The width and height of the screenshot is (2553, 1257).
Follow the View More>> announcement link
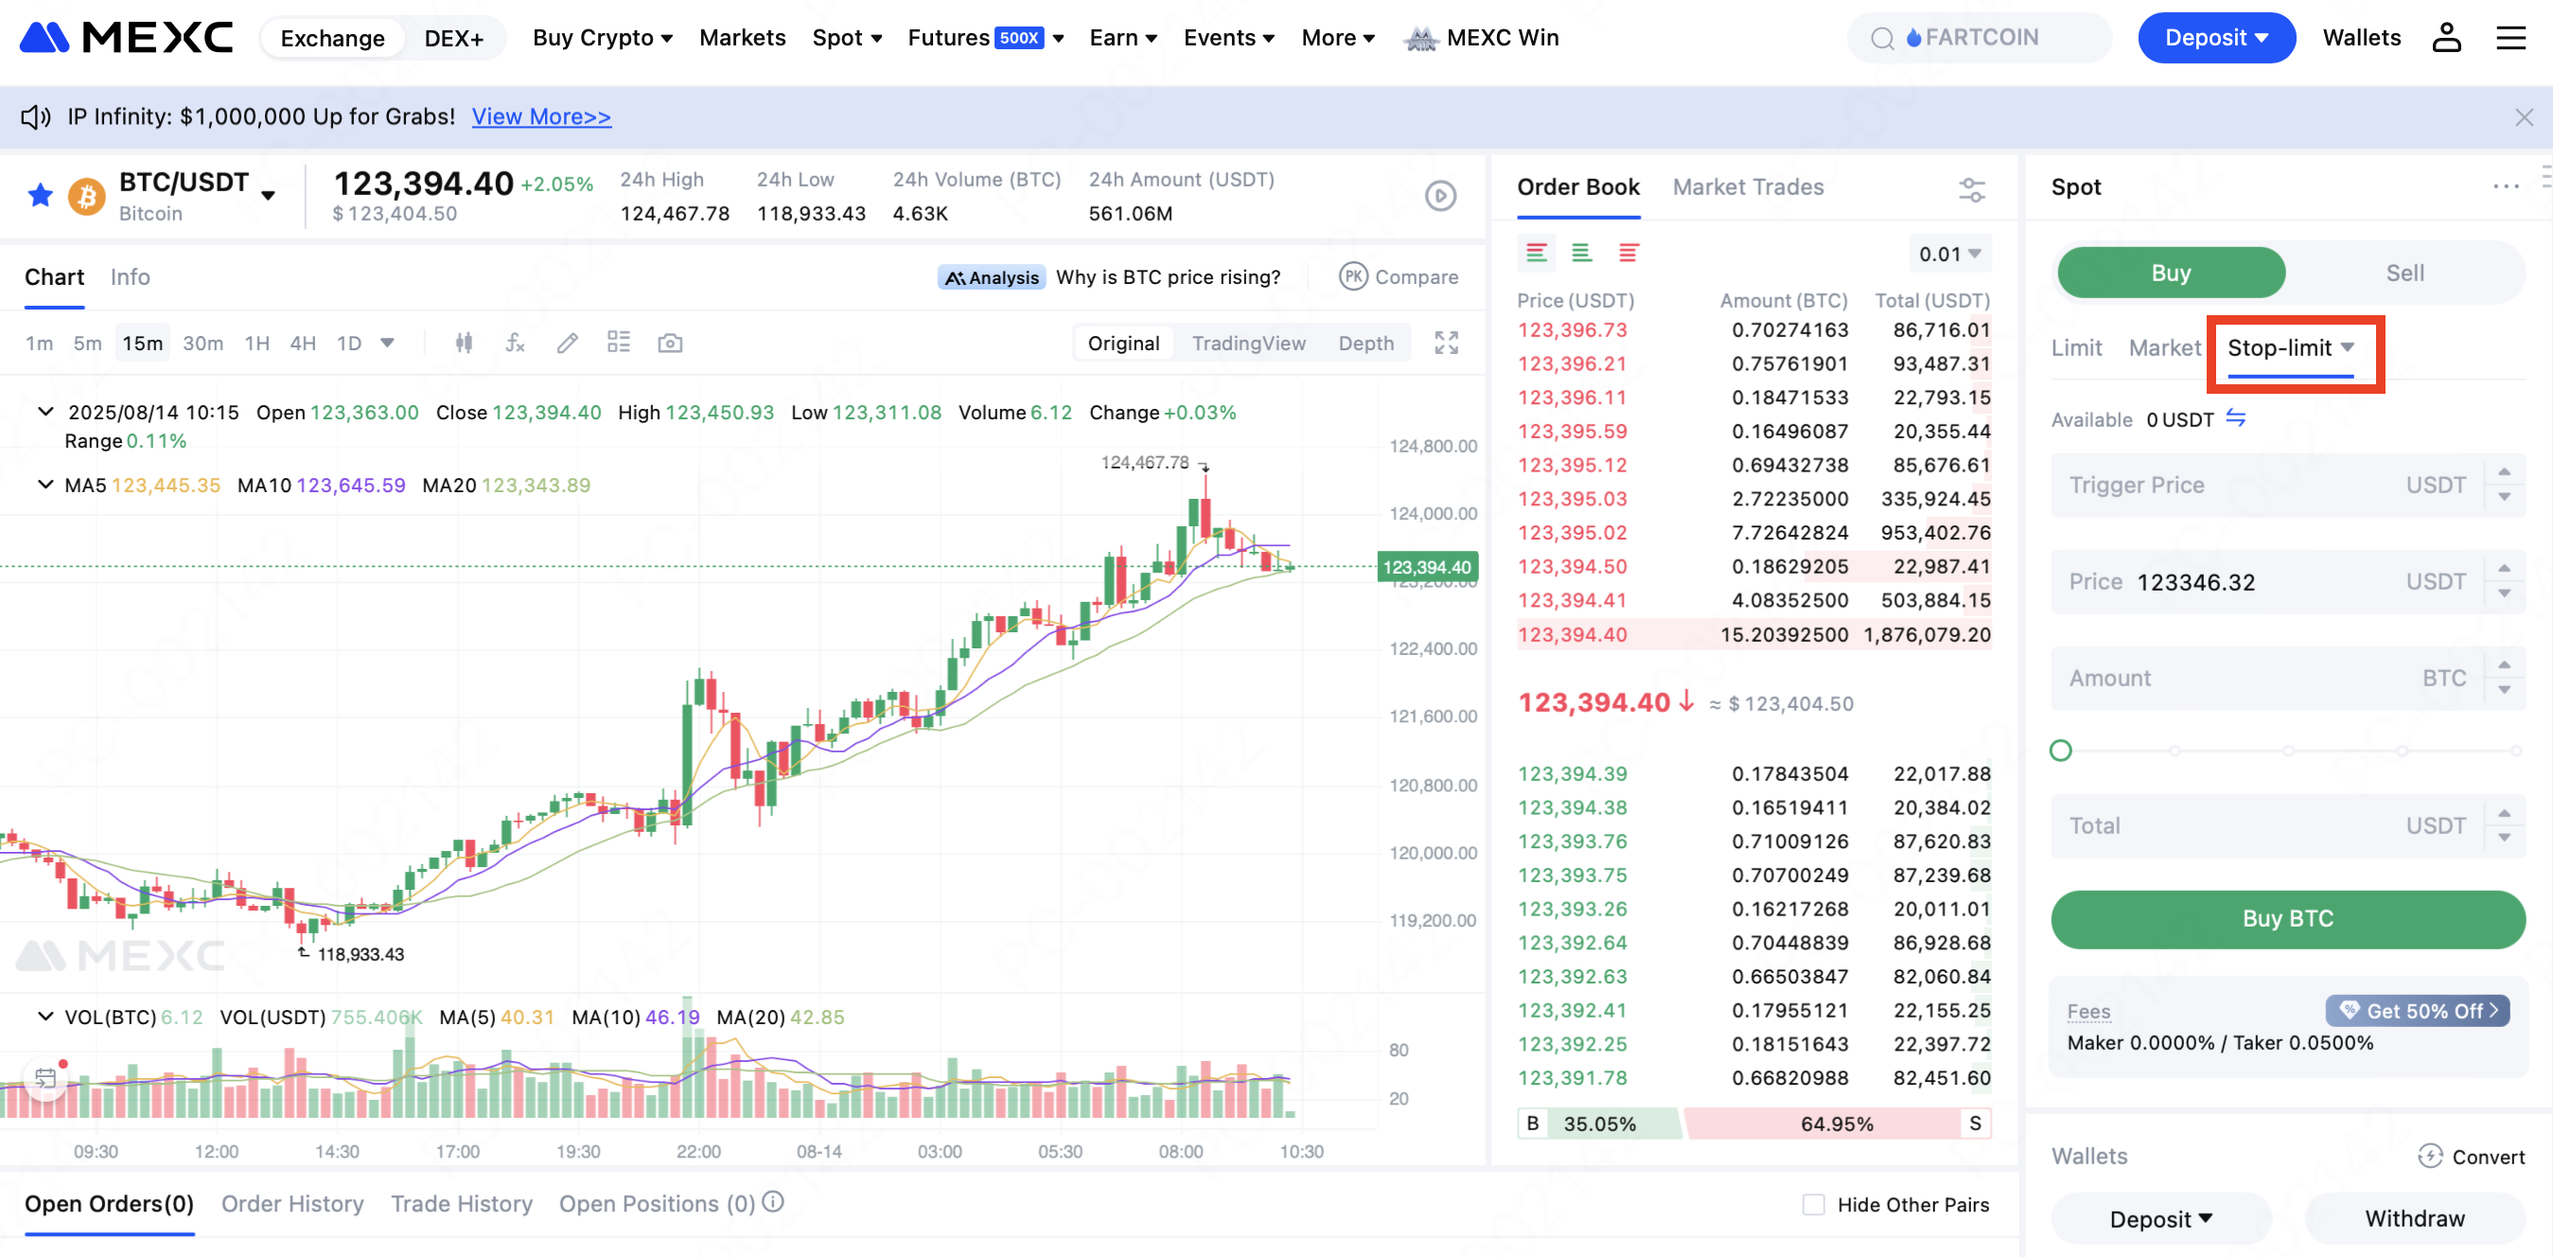pos(541,117)
